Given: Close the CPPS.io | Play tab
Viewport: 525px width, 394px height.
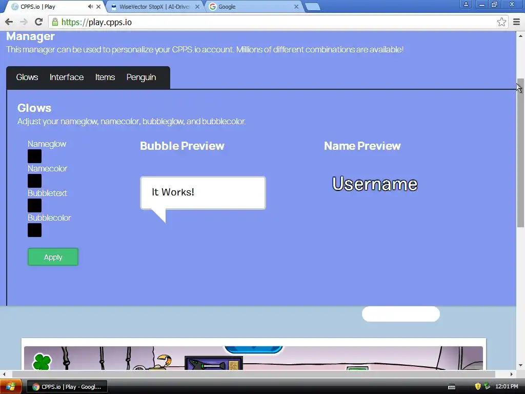Looking at the screenshot, I should click(98, 6).
